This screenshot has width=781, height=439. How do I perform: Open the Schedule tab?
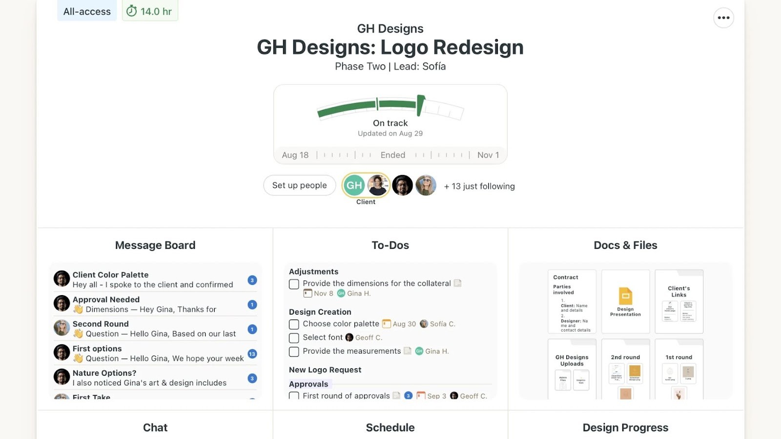click(x=390, y=427)
